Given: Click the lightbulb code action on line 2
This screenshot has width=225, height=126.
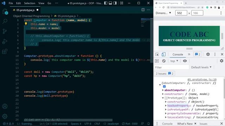Looking at the screenshot, I should 26,24.
